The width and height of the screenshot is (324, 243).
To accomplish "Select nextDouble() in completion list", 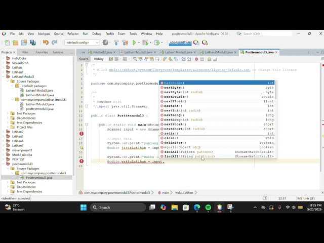I will coord(217,97).
